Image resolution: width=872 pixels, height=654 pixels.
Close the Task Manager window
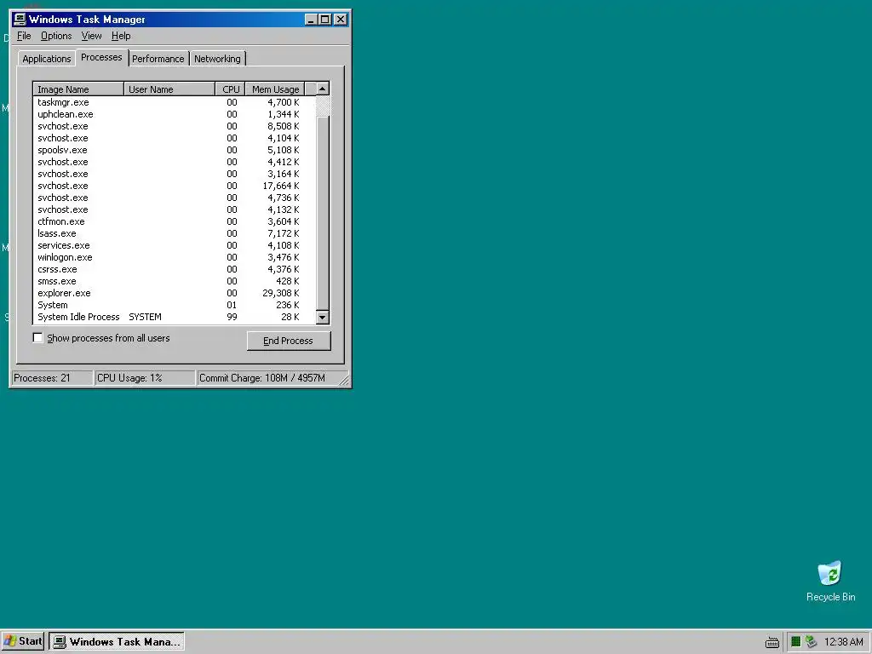tap(341, 20)
